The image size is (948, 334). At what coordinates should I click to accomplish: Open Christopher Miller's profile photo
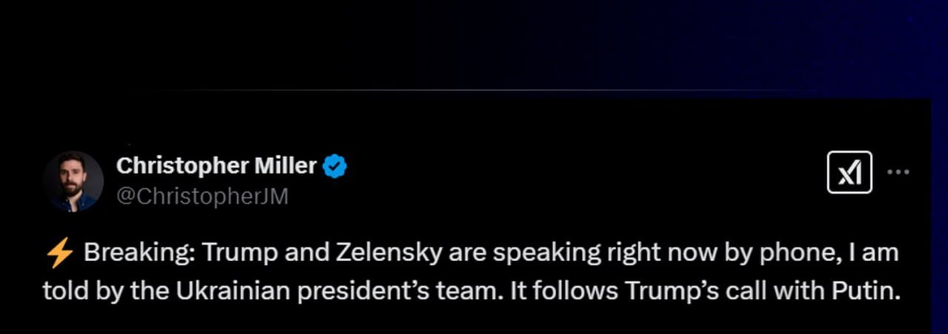click(x=73, y=182)
